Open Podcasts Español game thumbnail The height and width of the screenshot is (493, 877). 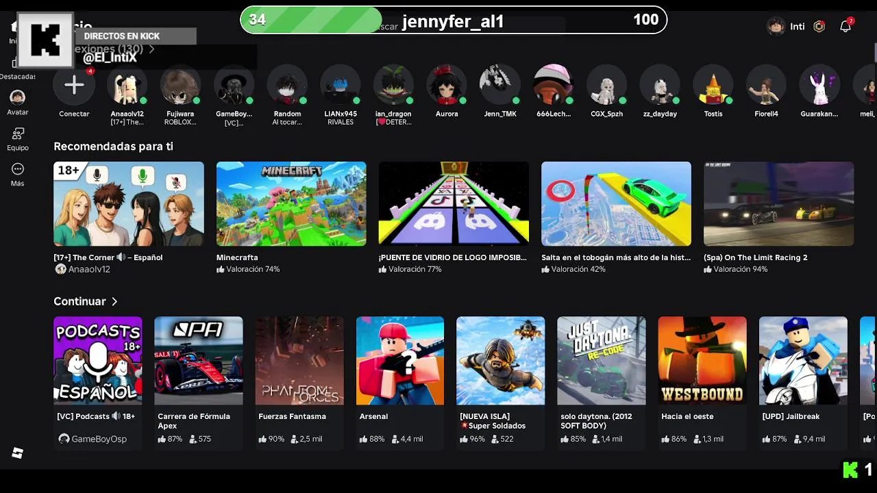(98, 361)
